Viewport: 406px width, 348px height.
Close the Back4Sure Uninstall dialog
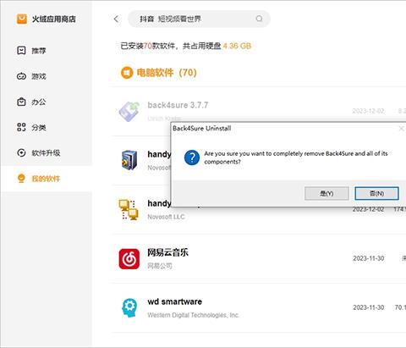401,129
